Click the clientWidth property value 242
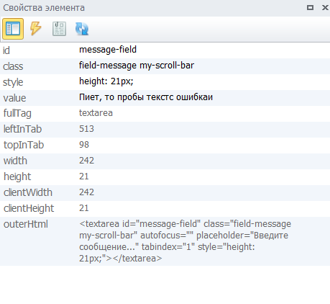330x304 pixels. [x=86, y=192]
